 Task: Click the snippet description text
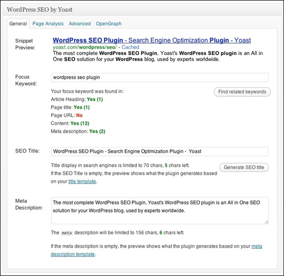click(157, 56)
